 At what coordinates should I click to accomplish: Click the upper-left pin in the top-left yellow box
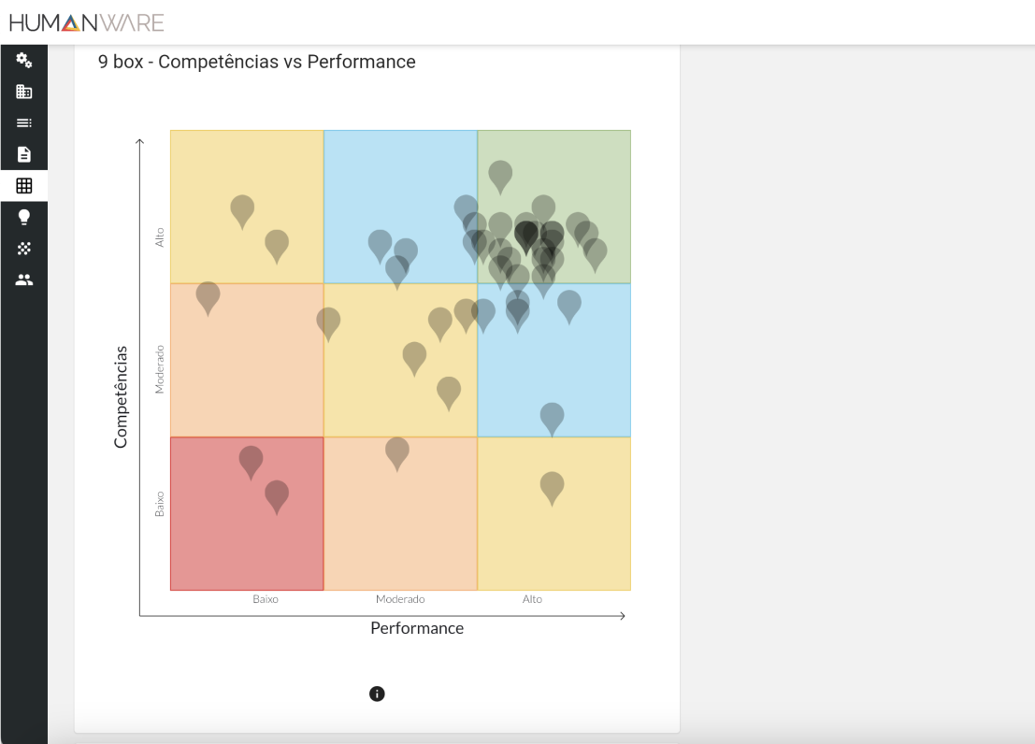pos(242,209)
